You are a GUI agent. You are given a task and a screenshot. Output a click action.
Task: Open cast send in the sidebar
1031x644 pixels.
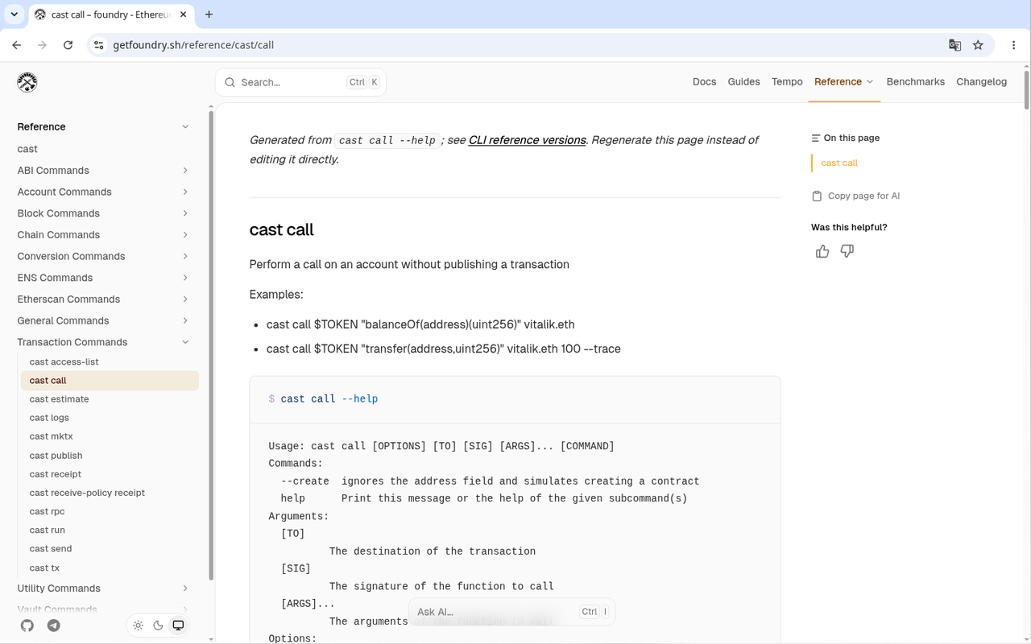click(51, 549)
